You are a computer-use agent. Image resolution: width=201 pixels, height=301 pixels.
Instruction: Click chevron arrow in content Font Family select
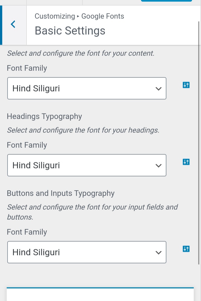tap(158, 89)
